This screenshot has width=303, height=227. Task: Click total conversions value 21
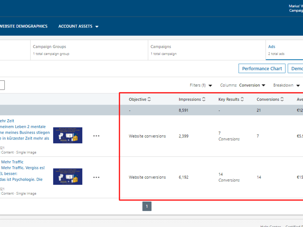coord(258,110)
